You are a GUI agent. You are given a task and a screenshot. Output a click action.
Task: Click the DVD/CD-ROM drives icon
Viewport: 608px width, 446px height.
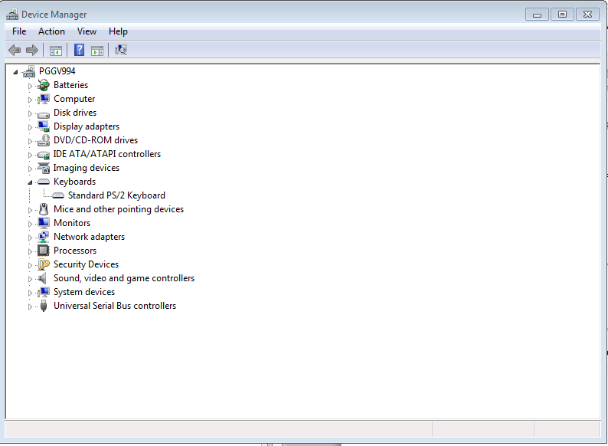pyautogui.click(x=44, y=140)
